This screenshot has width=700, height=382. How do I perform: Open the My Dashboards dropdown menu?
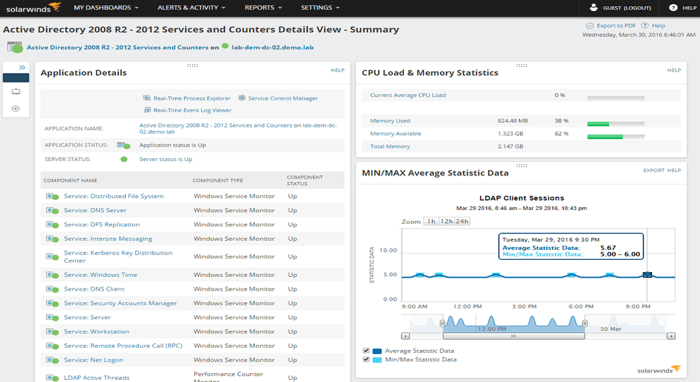tap(106, 8)
